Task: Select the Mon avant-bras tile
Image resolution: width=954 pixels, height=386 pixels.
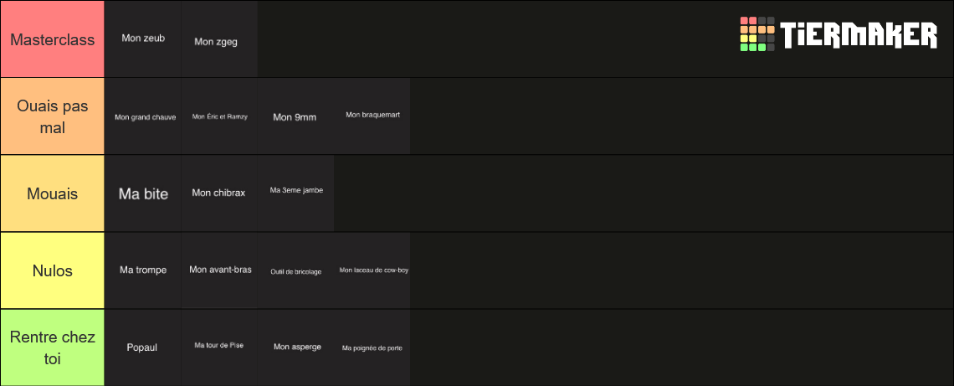Action: click(219, 270)
